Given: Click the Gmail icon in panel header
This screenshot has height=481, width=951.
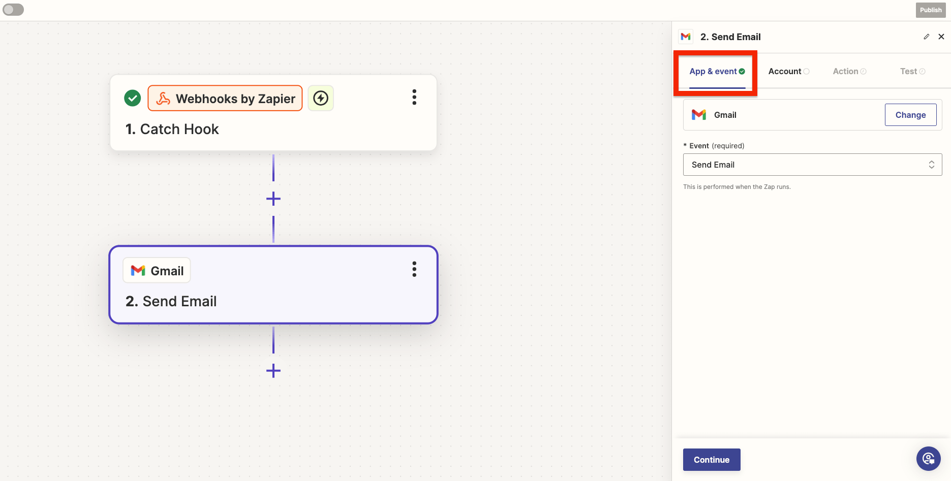Looking at the screenshot, I should coord(686,37).
